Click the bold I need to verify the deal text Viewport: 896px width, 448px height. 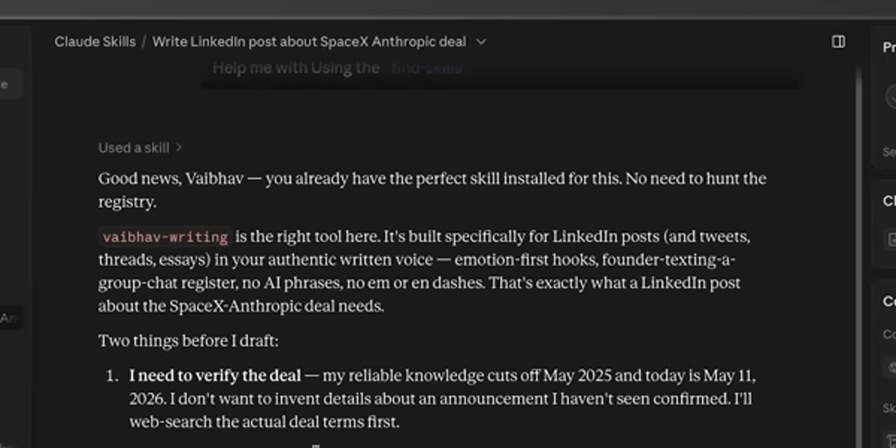[215, 376]
